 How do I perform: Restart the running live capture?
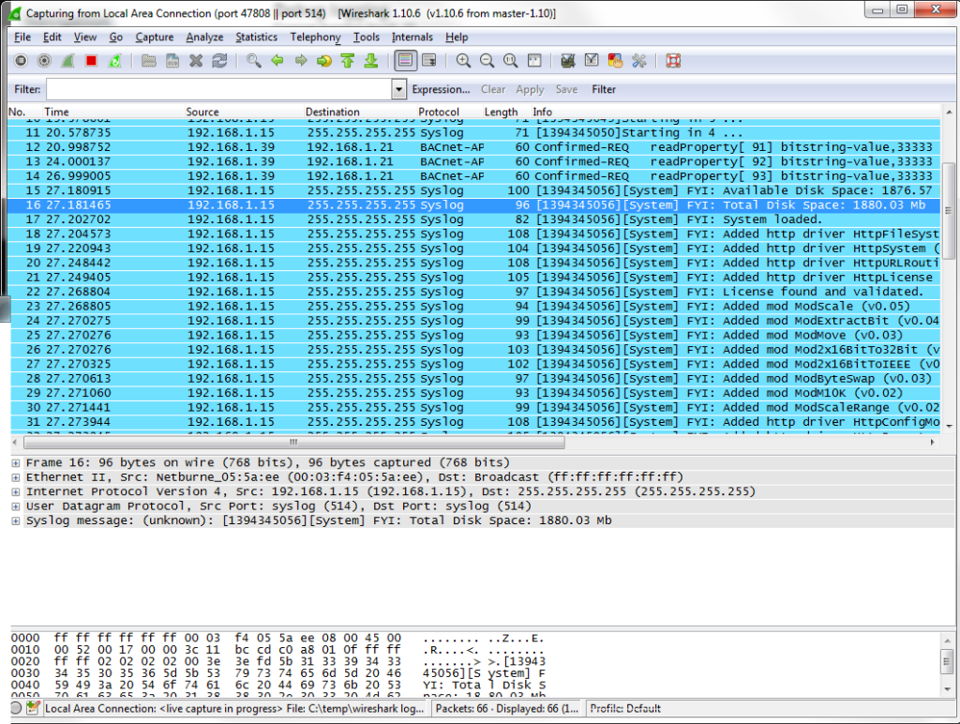coord(114,61)
